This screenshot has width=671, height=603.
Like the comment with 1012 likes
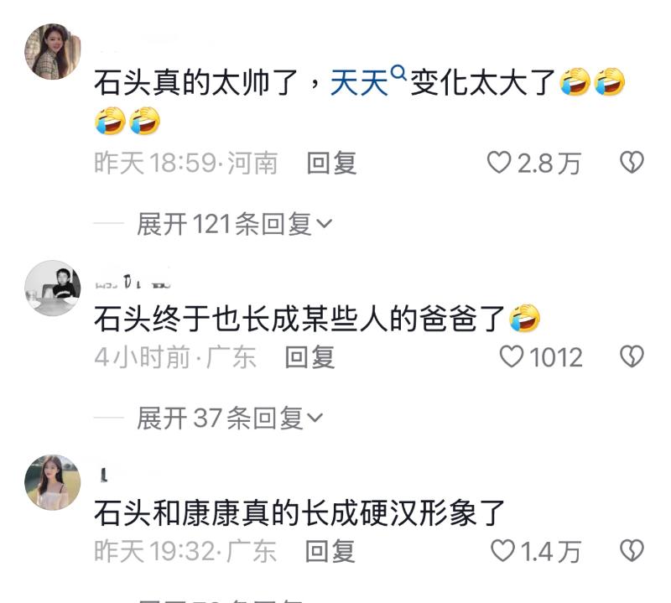[x=512, y=356]
